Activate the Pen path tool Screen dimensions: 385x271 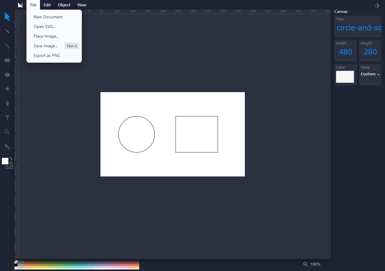[7, 103]
